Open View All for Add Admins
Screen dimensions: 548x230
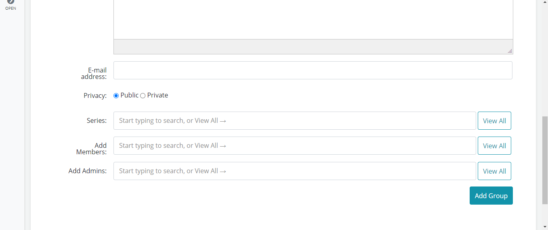[x=494, y=171]
